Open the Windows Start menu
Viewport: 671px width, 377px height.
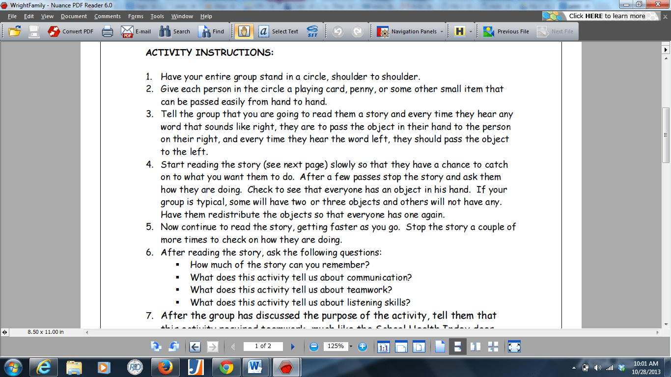pos(13,367)
